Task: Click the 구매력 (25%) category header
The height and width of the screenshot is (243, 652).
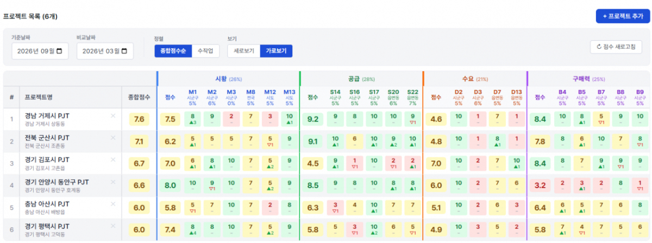Action: [x=588, y=79]
